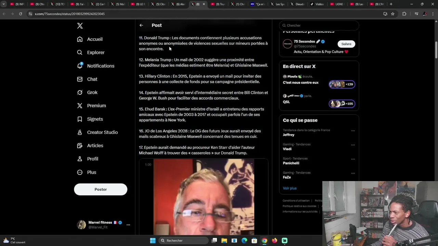Image resolution: width=438 pixels, height=246 pixels.
Task: Click the Poster button
Action: [101, 189]
